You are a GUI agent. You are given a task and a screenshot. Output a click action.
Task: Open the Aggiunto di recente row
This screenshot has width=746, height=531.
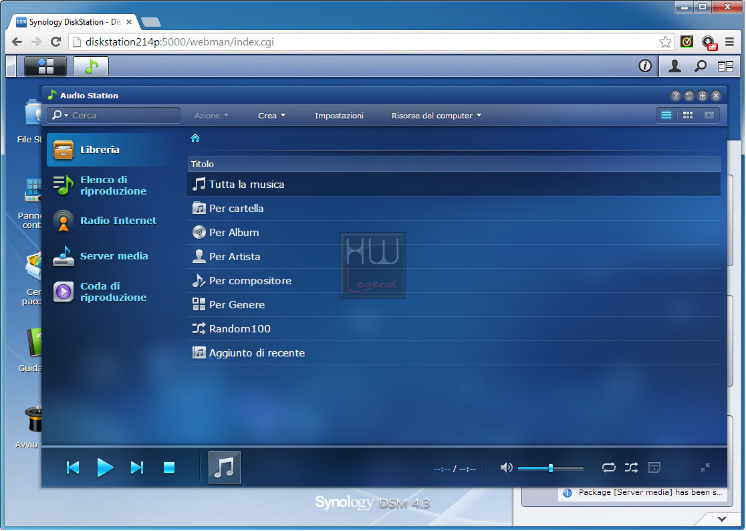tap(454, 352)
